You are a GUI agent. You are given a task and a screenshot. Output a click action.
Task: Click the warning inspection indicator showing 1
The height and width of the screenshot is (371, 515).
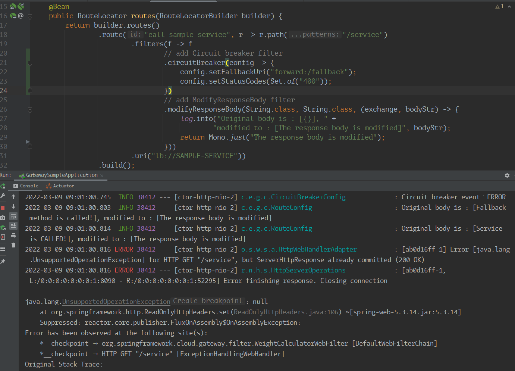click(500, 6)
